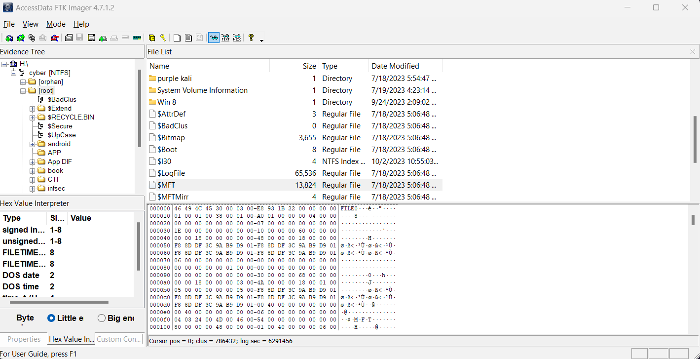Sort file list by Type column

(344, 66)
